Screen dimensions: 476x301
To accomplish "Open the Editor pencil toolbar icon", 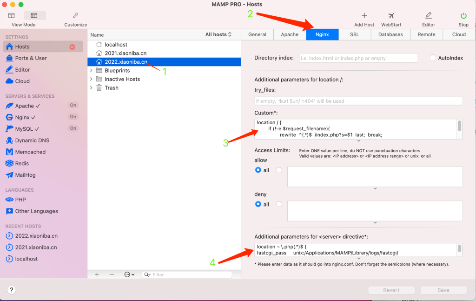I will [428, 15].
